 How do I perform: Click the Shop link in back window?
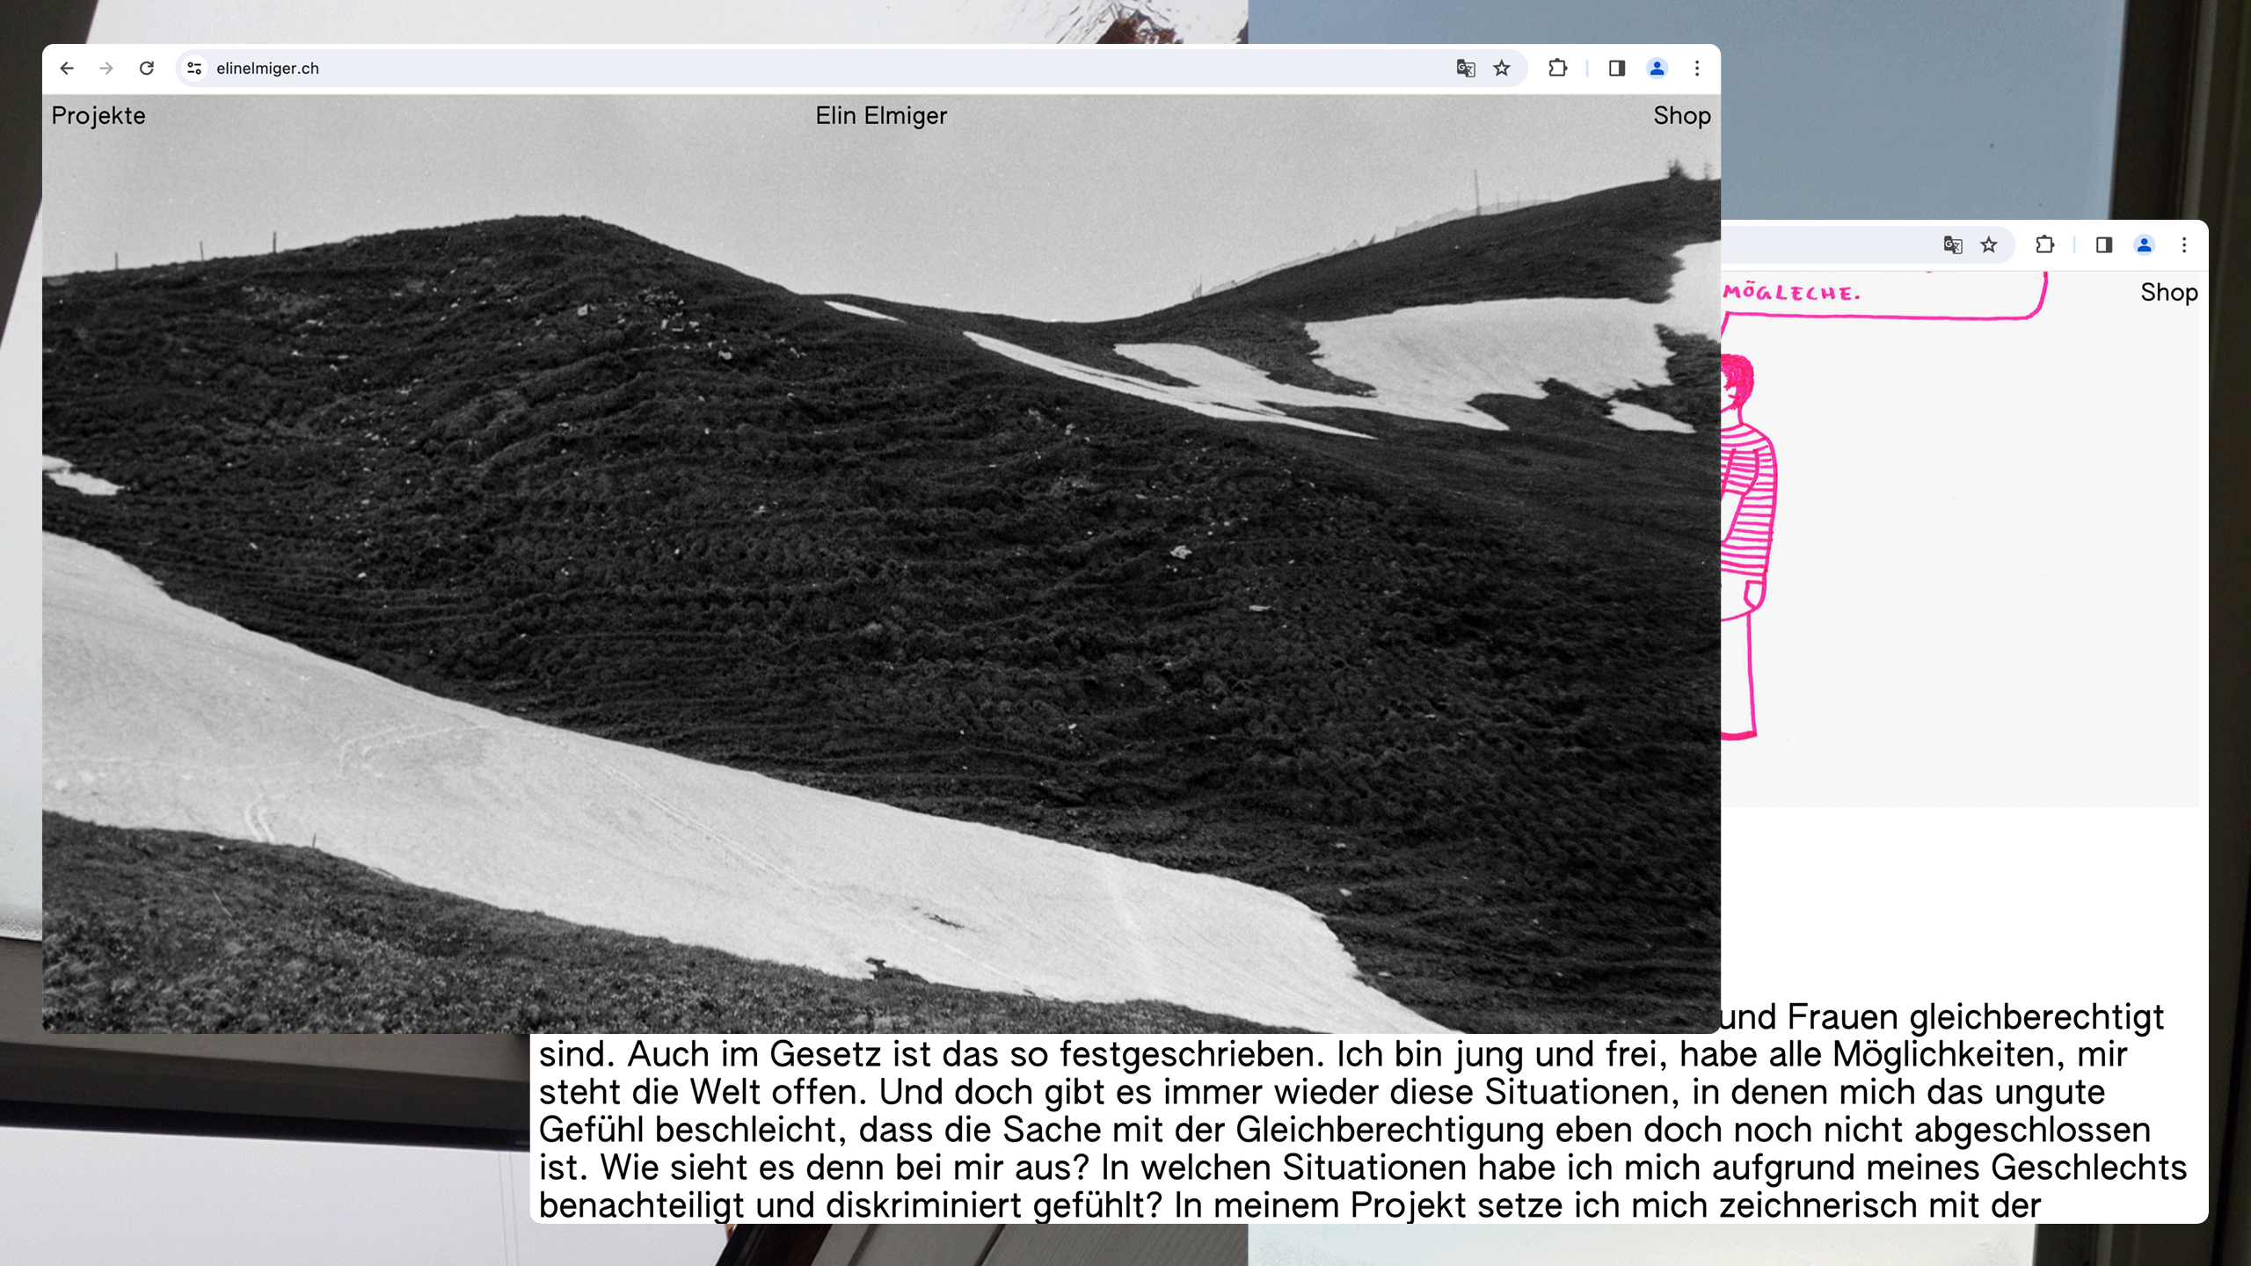pos(2168,292)
